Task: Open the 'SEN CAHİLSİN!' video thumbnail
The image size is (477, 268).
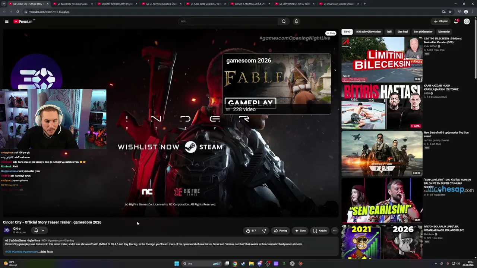Action: click(382, 200)
